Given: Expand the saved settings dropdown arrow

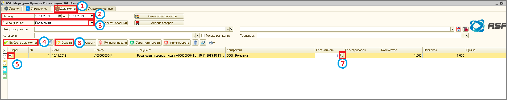Looking at the screenshot, I should [x=452, y=29].
